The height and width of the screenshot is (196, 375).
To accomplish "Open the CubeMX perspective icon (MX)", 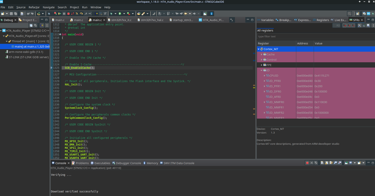I will pos(369,14).
